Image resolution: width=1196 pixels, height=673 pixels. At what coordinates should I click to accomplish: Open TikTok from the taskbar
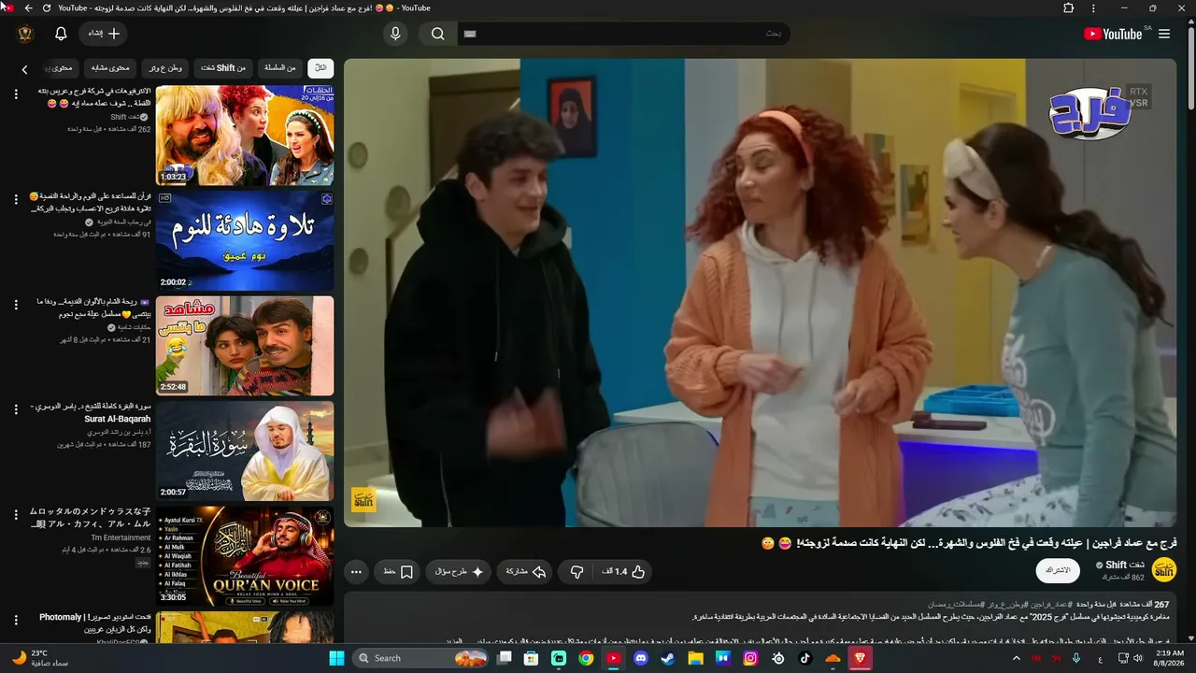804,658
